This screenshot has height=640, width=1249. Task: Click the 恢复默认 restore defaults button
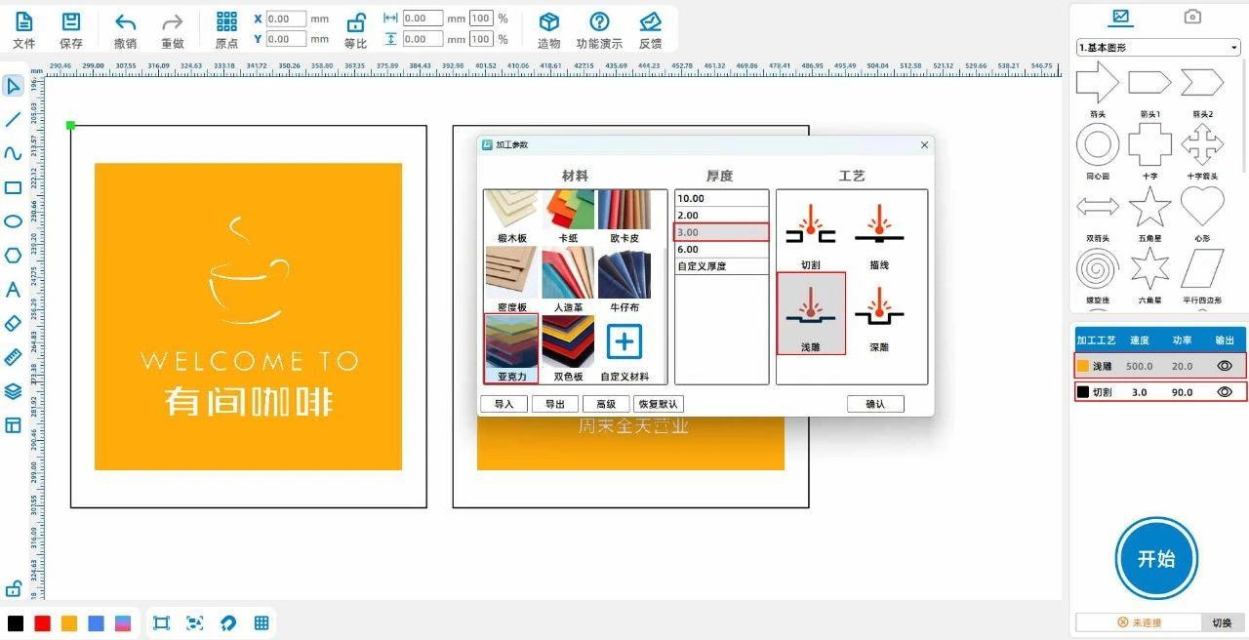[659, 404]
